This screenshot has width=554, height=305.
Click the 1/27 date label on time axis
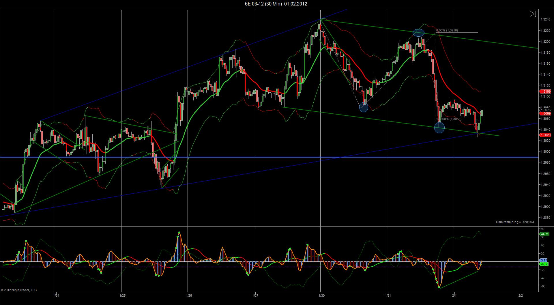click(255, 295)
